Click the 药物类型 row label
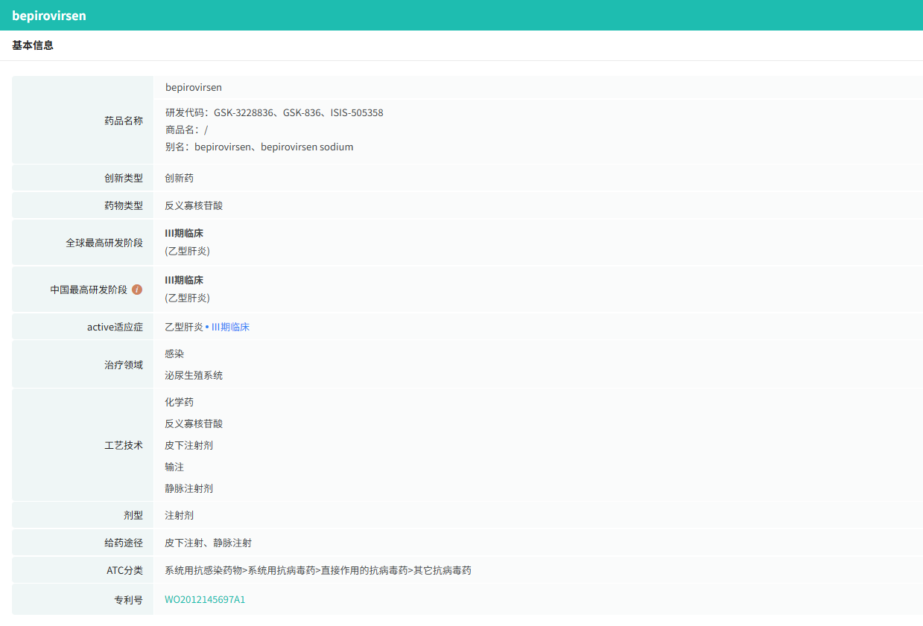This screenshot has width=923, height=626. (123, 205)
